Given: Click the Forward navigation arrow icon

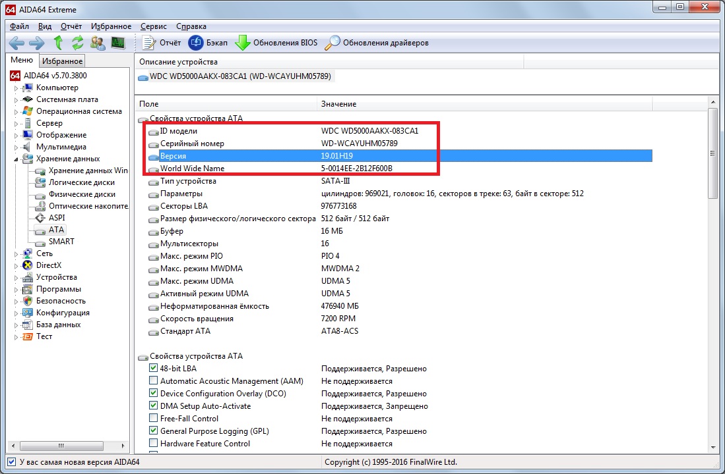Looking at the screenshot, I should click(37, 43).
